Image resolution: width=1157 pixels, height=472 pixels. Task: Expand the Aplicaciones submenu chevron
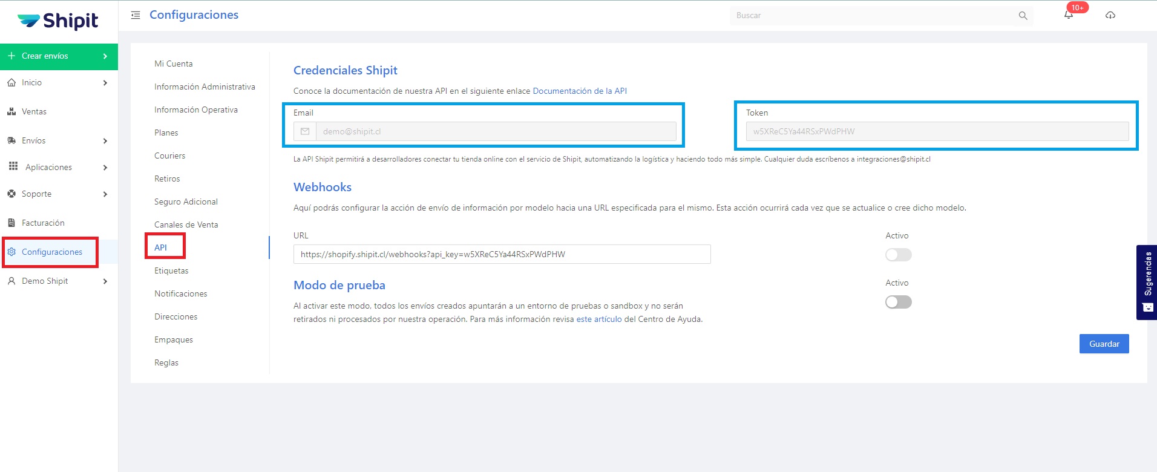[105, 168]
